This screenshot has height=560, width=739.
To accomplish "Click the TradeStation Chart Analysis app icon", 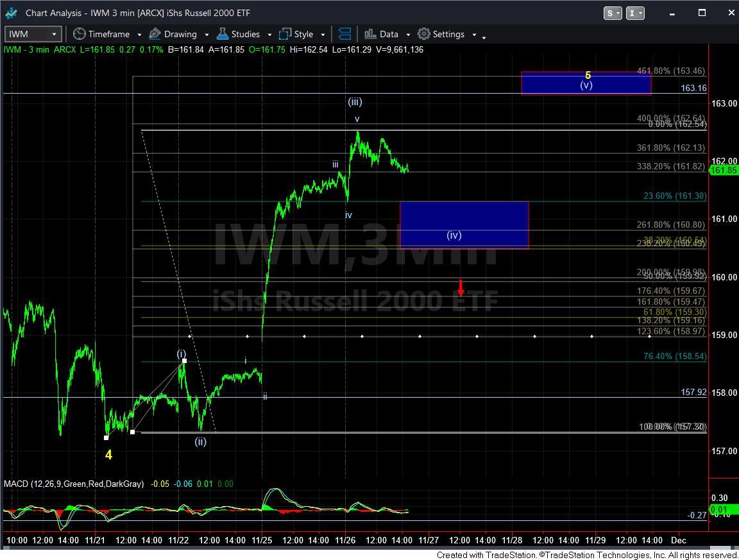I will point(11,13).
